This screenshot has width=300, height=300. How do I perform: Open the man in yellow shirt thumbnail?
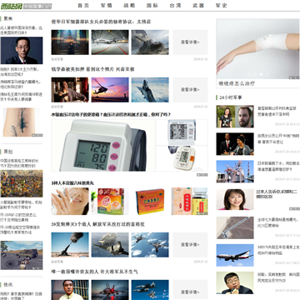point(70,290)
